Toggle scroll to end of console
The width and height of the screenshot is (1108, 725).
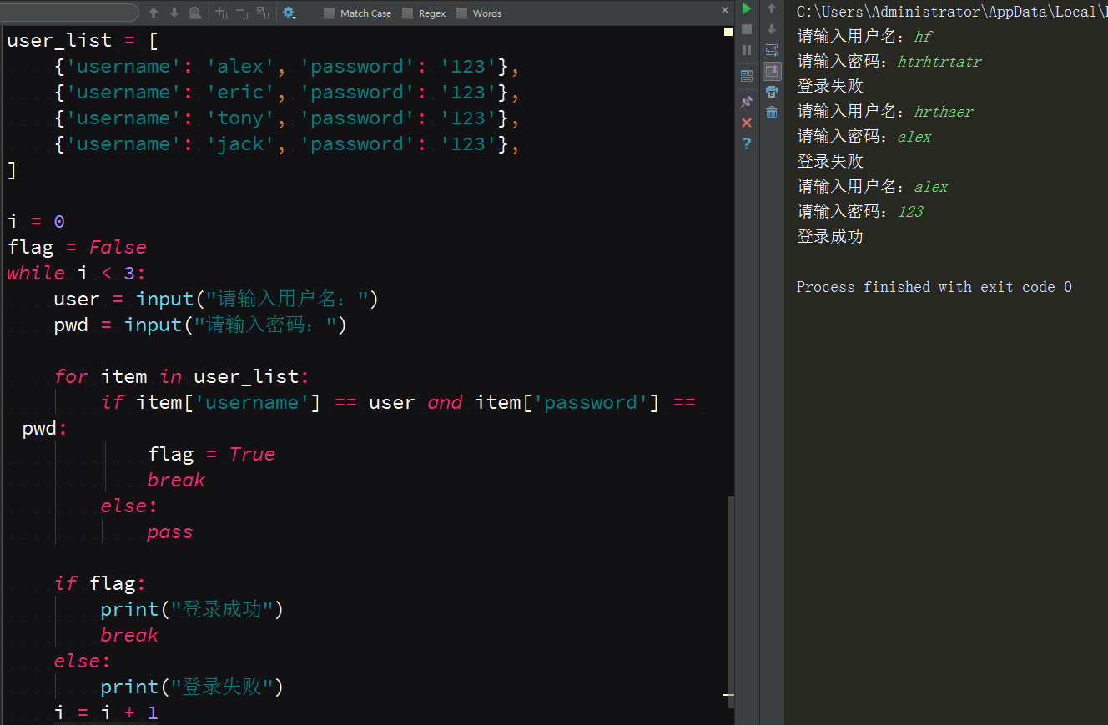click(772, 71)
